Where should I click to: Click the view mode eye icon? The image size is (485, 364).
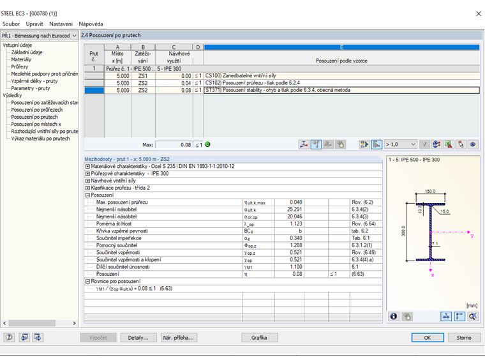click(x=473, y=144)
